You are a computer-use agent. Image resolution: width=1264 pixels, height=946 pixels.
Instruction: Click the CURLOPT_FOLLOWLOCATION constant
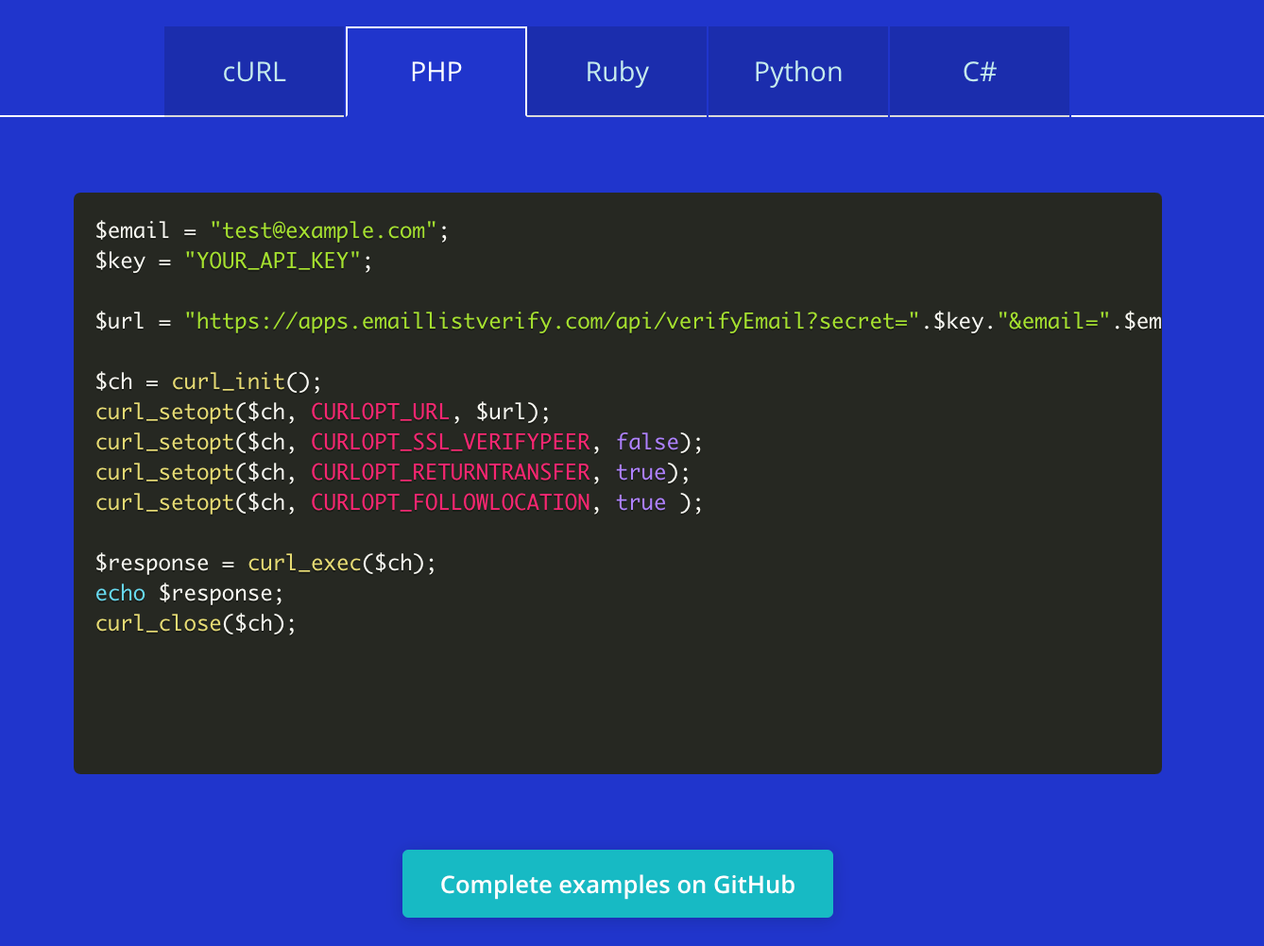(x=451, y=501)
